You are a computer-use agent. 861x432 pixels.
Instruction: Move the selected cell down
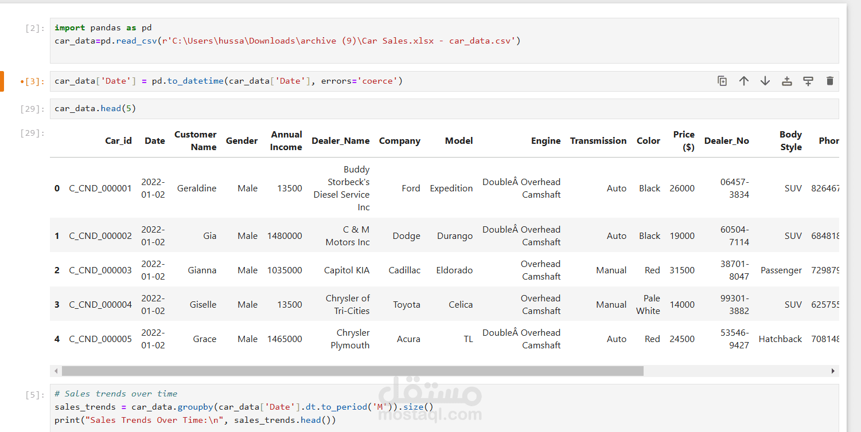click(x=765, y=81)
